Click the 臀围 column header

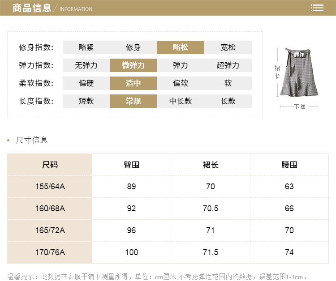pos(132,165)
